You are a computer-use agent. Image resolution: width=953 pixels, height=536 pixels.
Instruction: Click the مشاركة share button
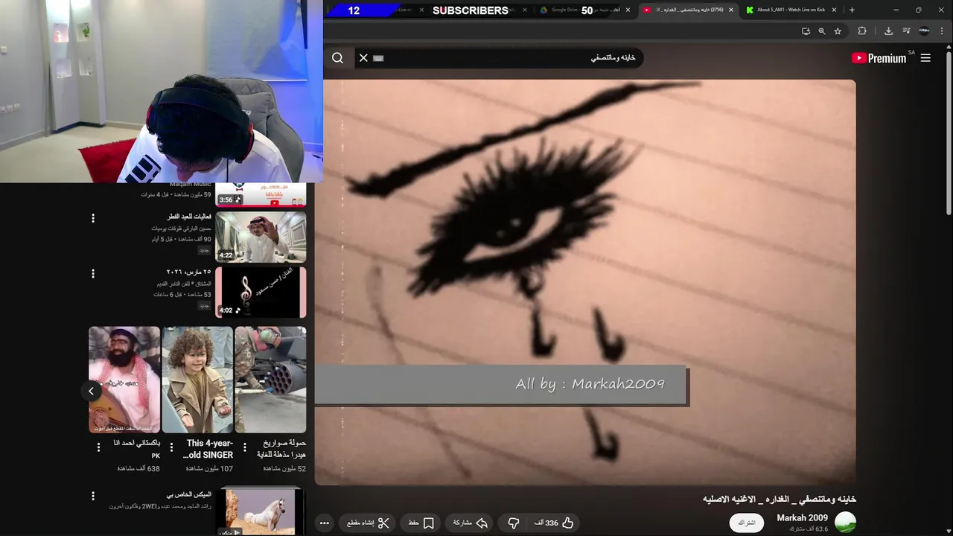(471, 523)
